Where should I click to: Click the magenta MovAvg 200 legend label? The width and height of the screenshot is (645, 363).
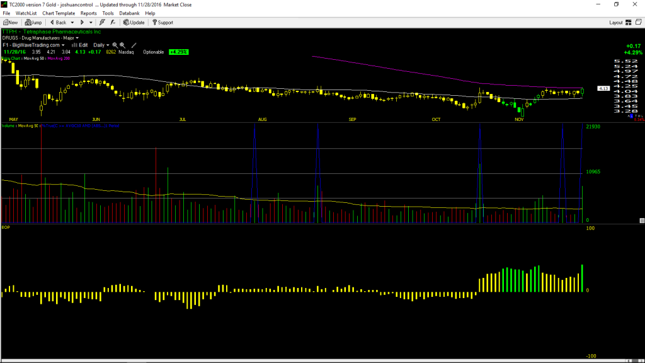(59, 59)
